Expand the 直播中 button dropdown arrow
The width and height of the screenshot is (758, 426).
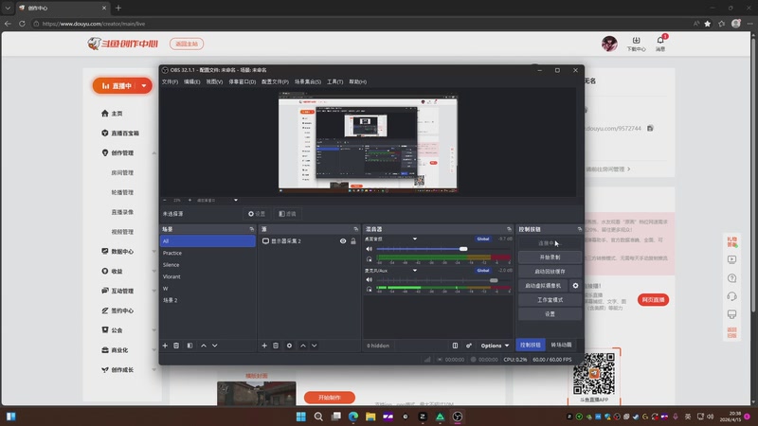[144, 86]
